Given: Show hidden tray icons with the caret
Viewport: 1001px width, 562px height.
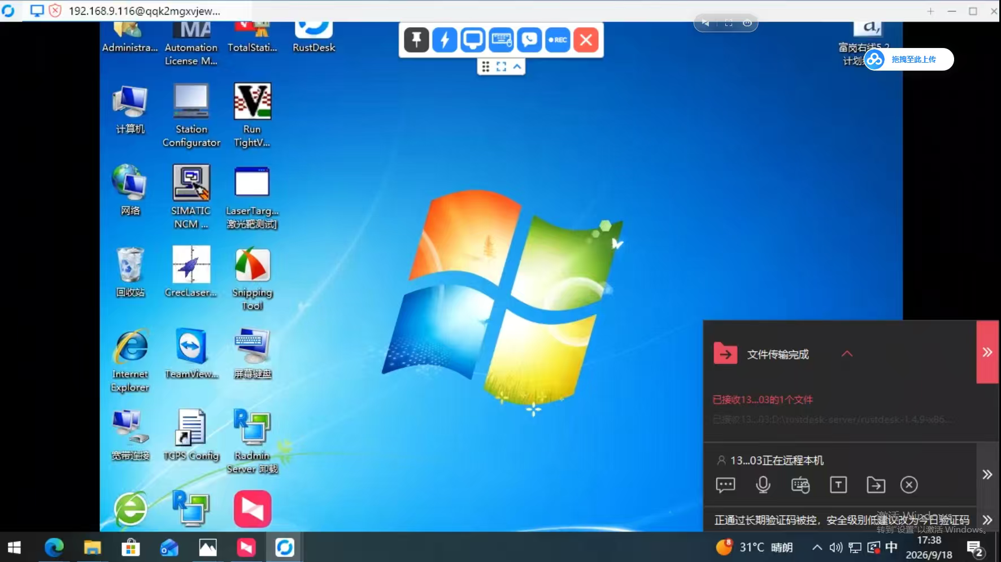Looking at the screenshot, I should [817, 547].
